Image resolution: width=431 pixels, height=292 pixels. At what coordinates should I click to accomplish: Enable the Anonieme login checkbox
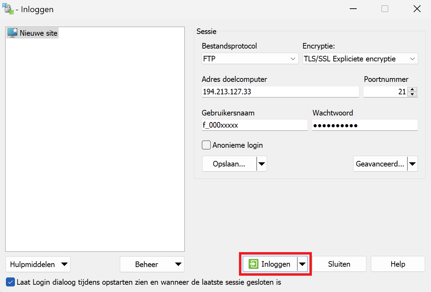click(206, 145)
